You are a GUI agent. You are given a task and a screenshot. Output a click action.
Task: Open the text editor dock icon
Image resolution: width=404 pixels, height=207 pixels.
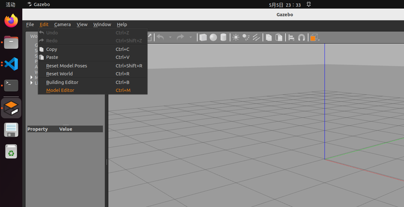(x=11, y=130)
